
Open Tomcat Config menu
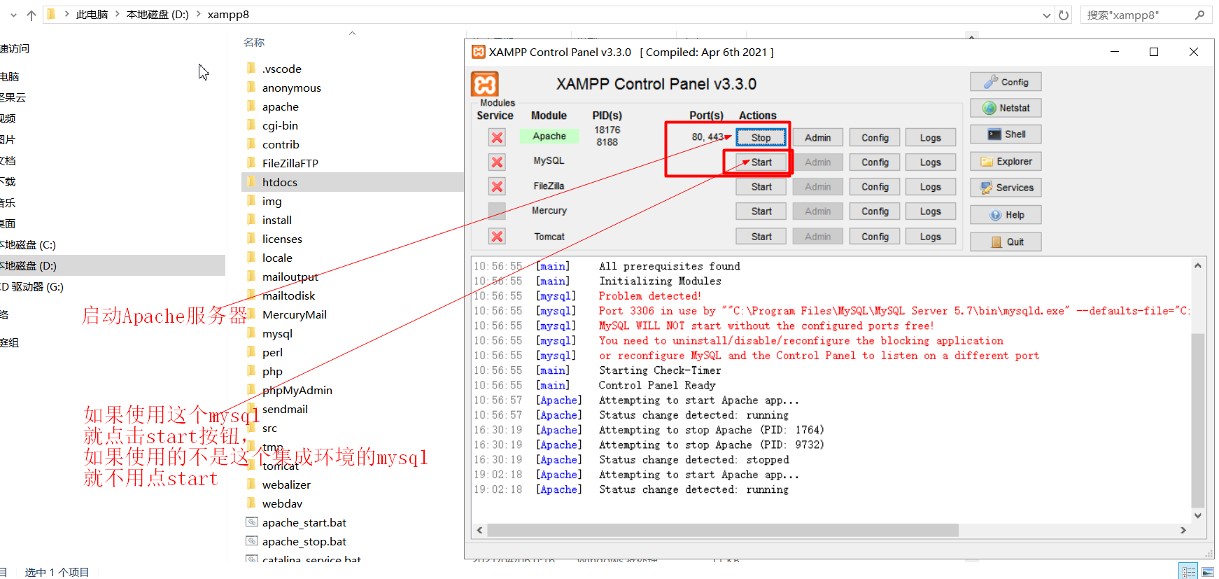click(875, 237)
